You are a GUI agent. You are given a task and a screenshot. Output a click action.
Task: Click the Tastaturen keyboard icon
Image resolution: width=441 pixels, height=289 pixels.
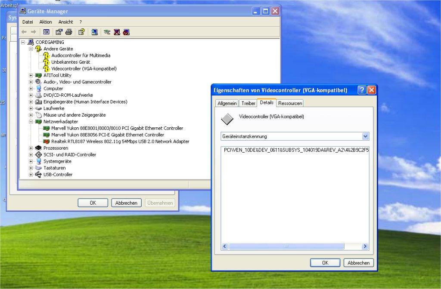click(38, 168)
